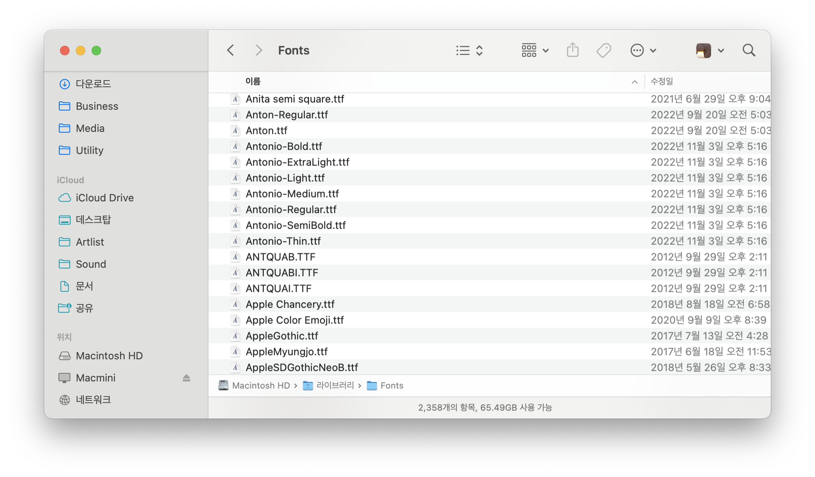Eject the Macmini volume
The image size is (815, 477).
[x=186, y=378]
